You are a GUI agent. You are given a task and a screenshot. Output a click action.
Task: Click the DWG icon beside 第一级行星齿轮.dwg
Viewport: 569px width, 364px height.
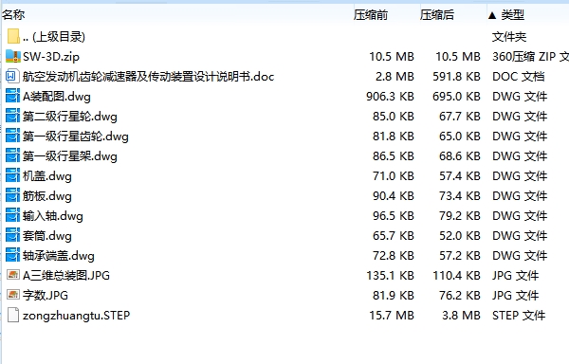12,136
